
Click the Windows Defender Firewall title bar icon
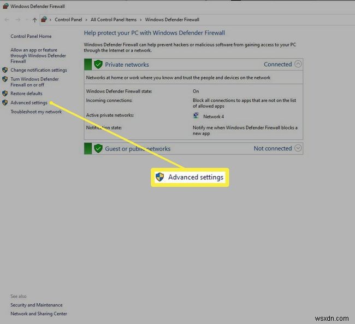[5, 6]
